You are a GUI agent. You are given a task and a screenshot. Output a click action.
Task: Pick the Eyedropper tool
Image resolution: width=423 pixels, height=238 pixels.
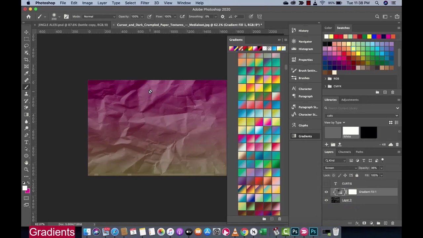pyautogui.click(x=26, y=73)
